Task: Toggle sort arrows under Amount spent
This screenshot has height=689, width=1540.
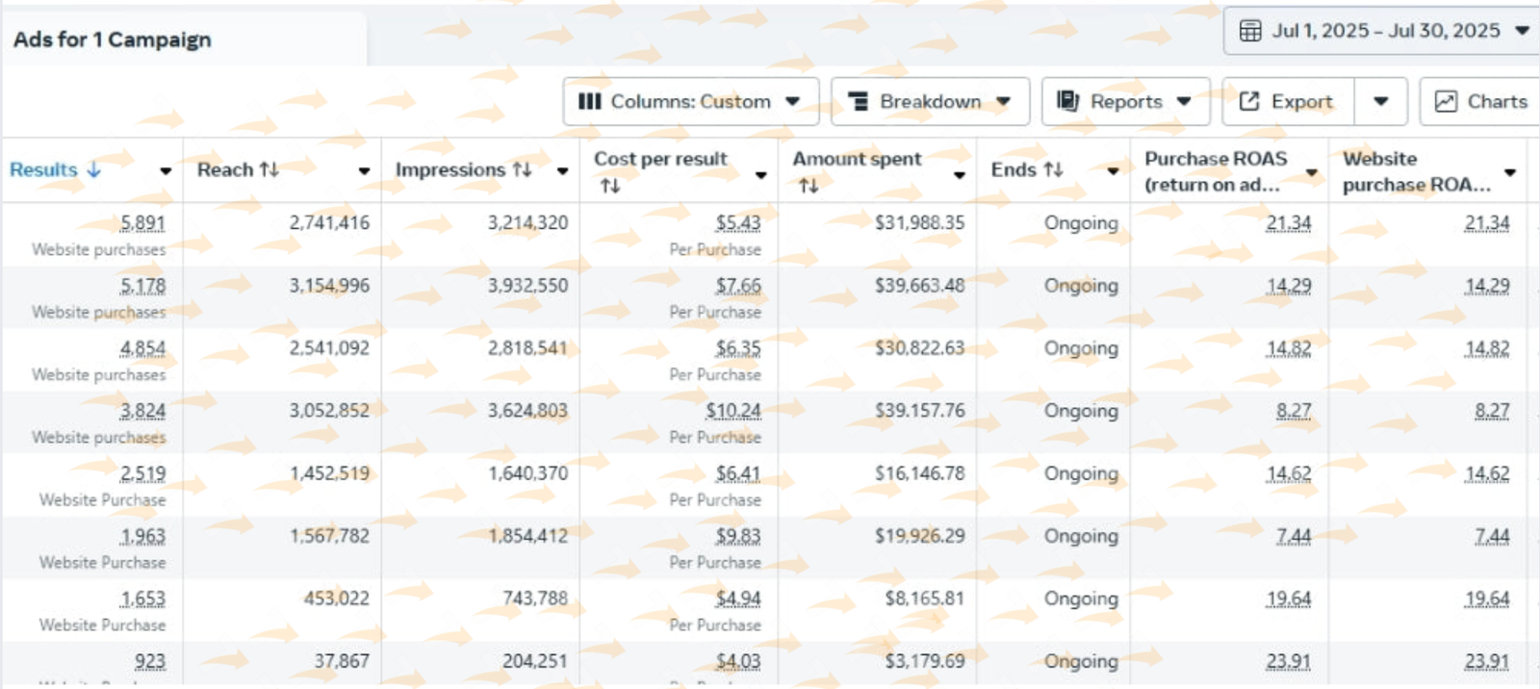Action: coord(808,186)
